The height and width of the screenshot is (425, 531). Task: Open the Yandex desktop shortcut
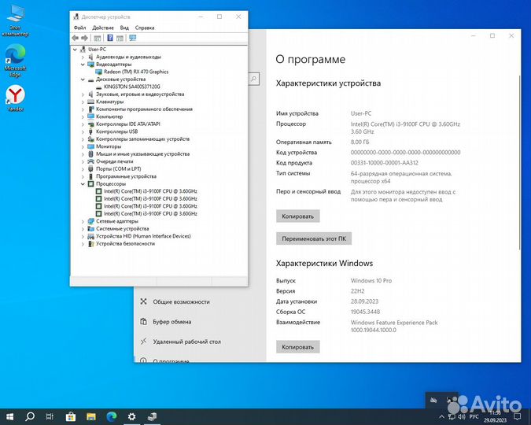[15, 98]
